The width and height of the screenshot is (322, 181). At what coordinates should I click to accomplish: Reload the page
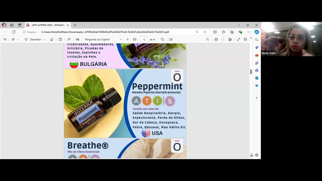pyautogui.click(x=14, y=32)
